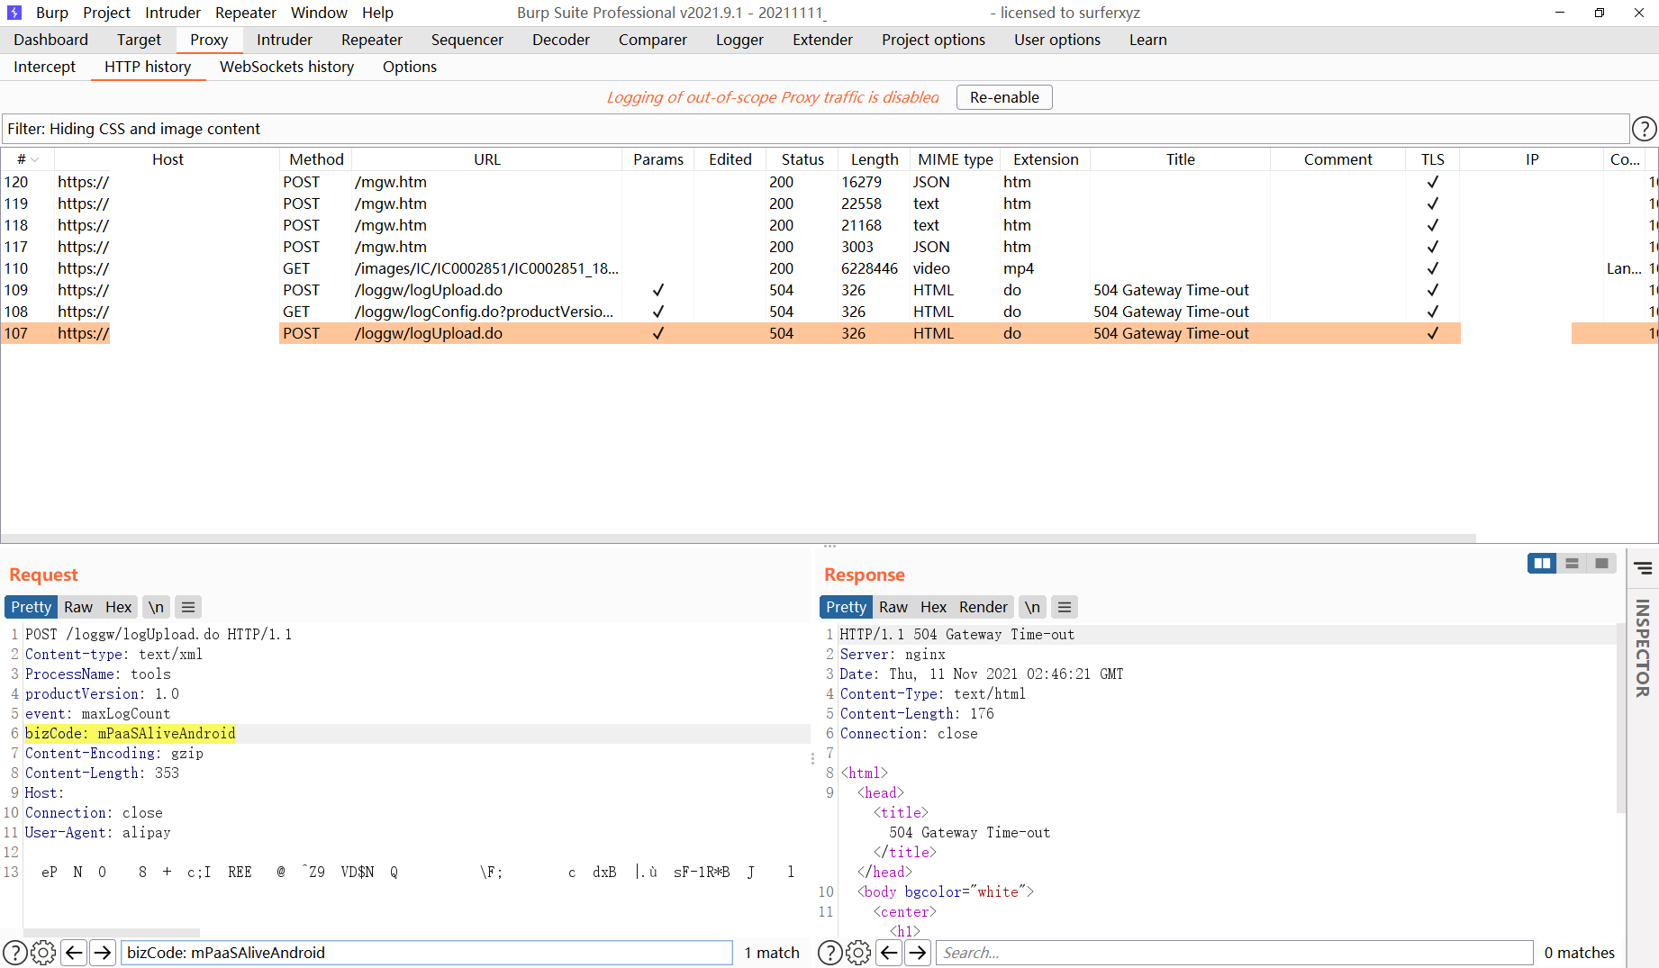Open the Project menu
This screenshot has height=968, width=1659.
[x=106, y=13]
